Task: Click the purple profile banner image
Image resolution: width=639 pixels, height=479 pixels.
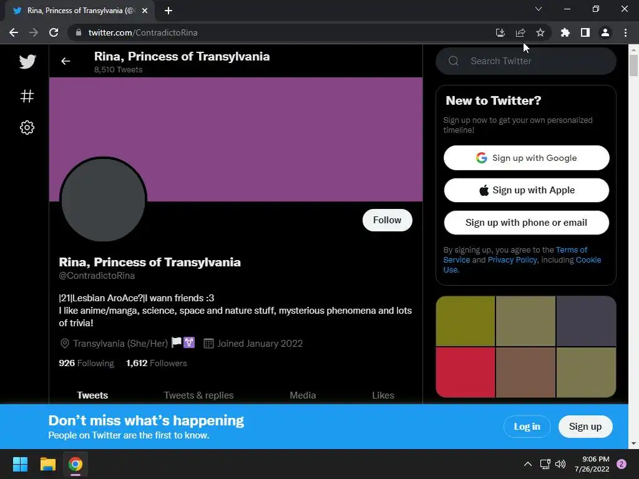Action: pos(235,139)
